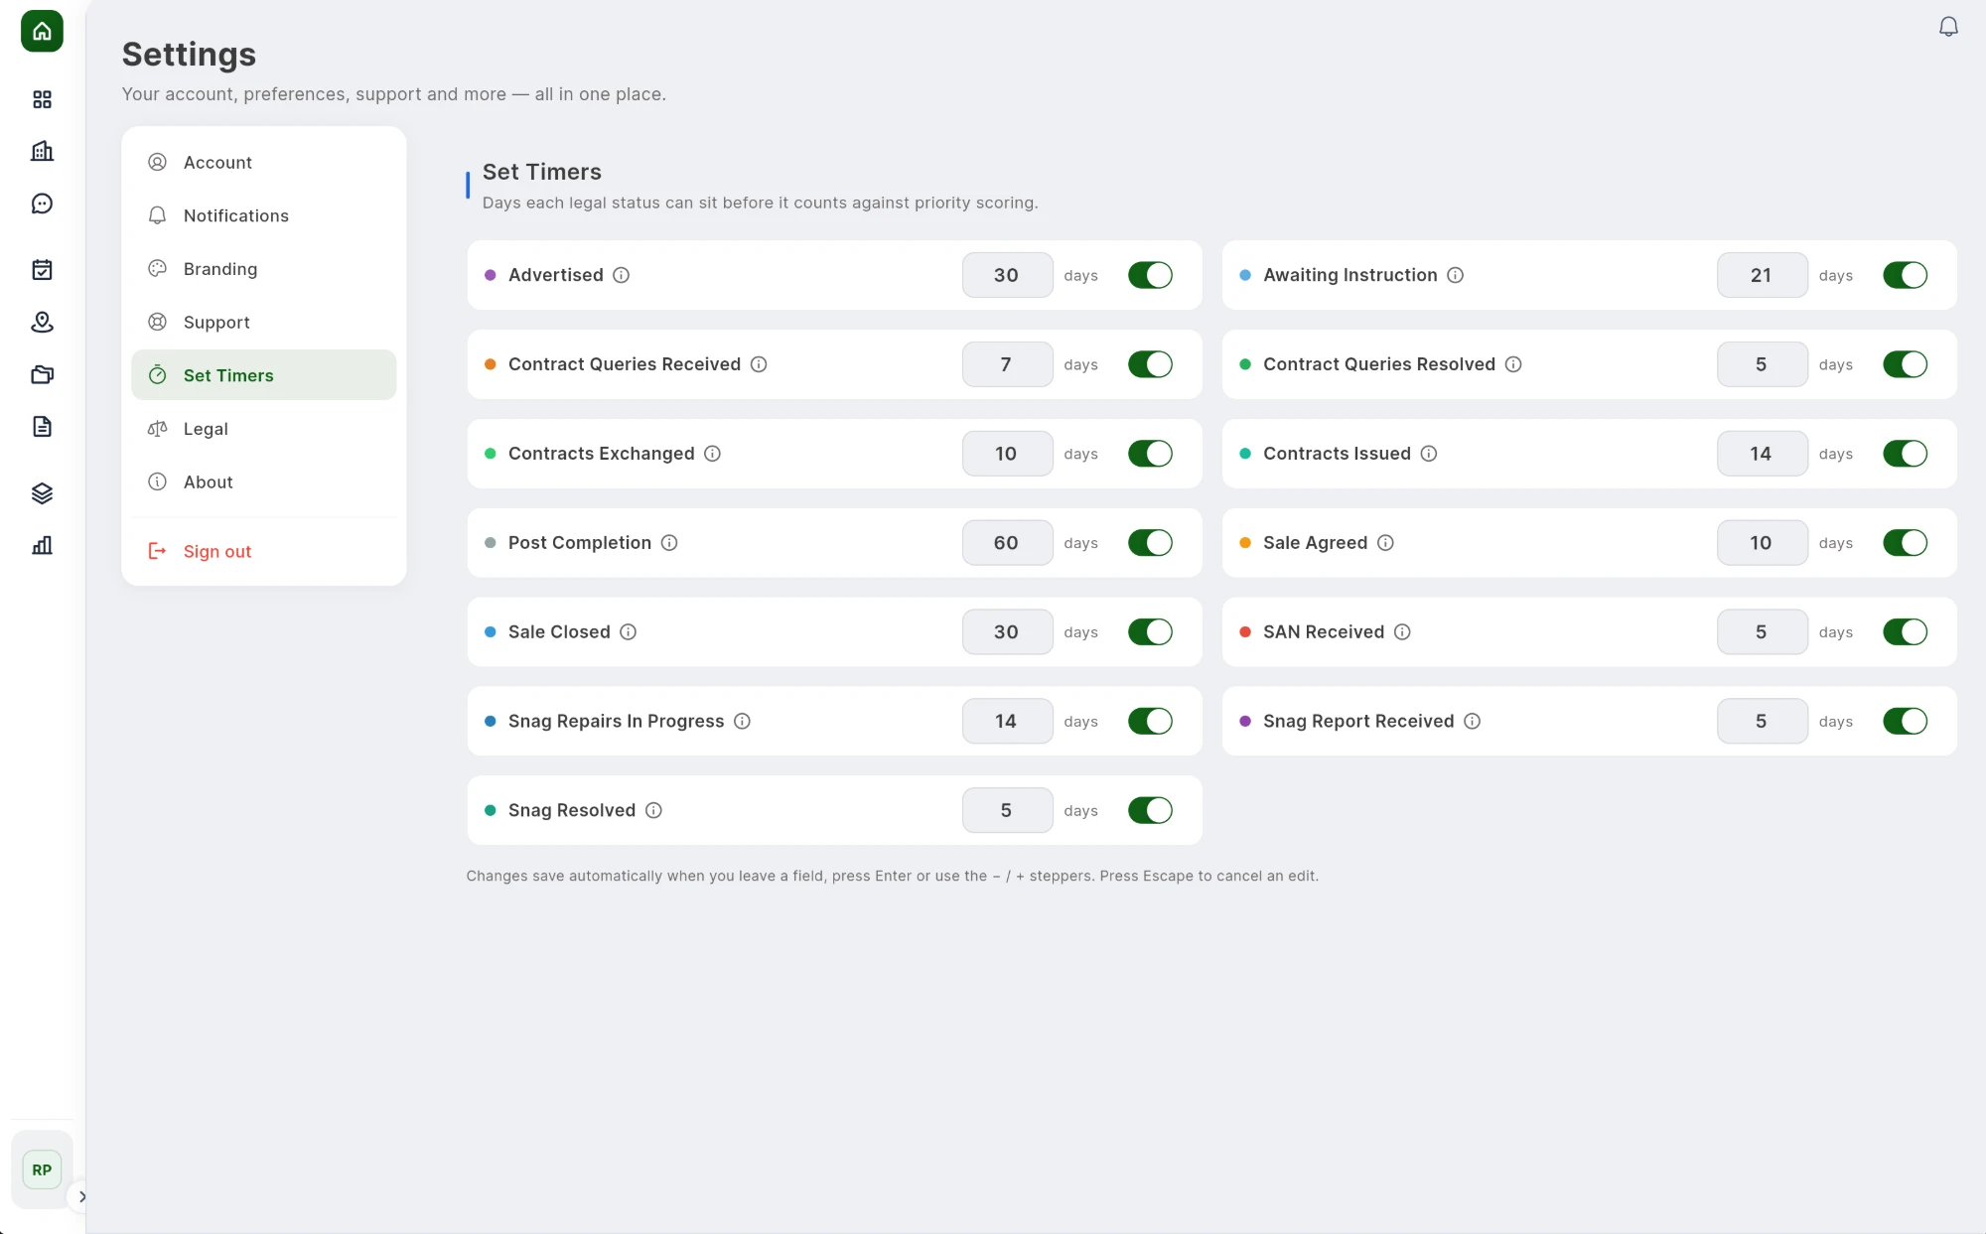Show info for Snag Resolved
The height and width of the screenshot is (1234, 1986).
653,811
